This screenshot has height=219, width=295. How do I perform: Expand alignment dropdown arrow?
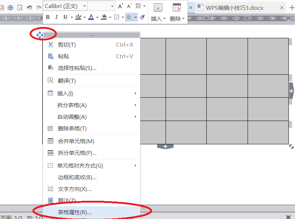pos(135,17)
